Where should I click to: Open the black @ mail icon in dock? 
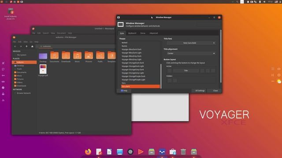click(130, 152)
